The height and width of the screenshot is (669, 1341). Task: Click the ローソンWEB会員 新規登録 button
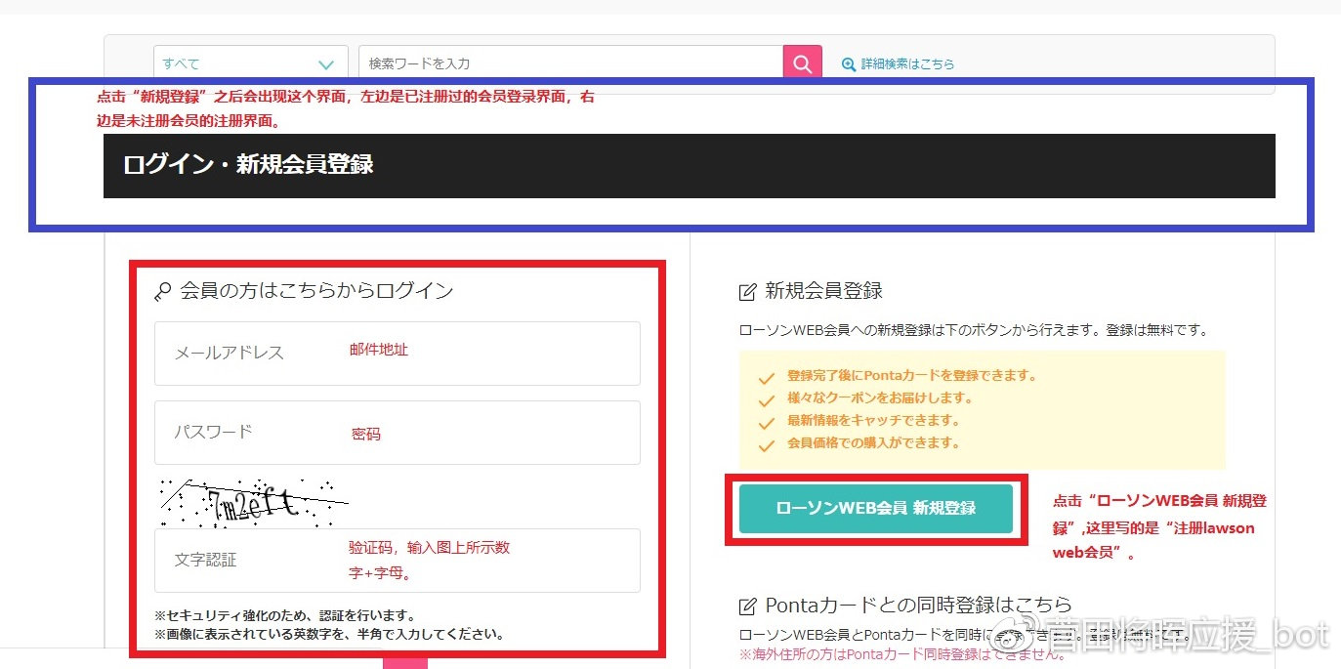[876, 508]
